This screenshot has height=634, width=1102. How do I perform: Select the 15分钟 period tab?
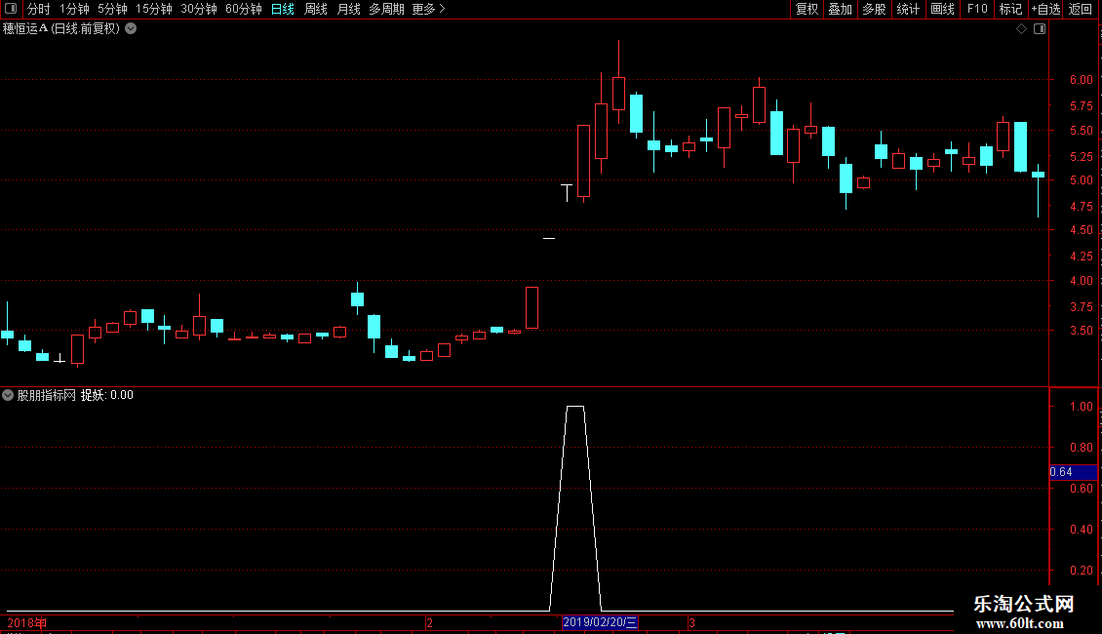[x=153, y=9]
